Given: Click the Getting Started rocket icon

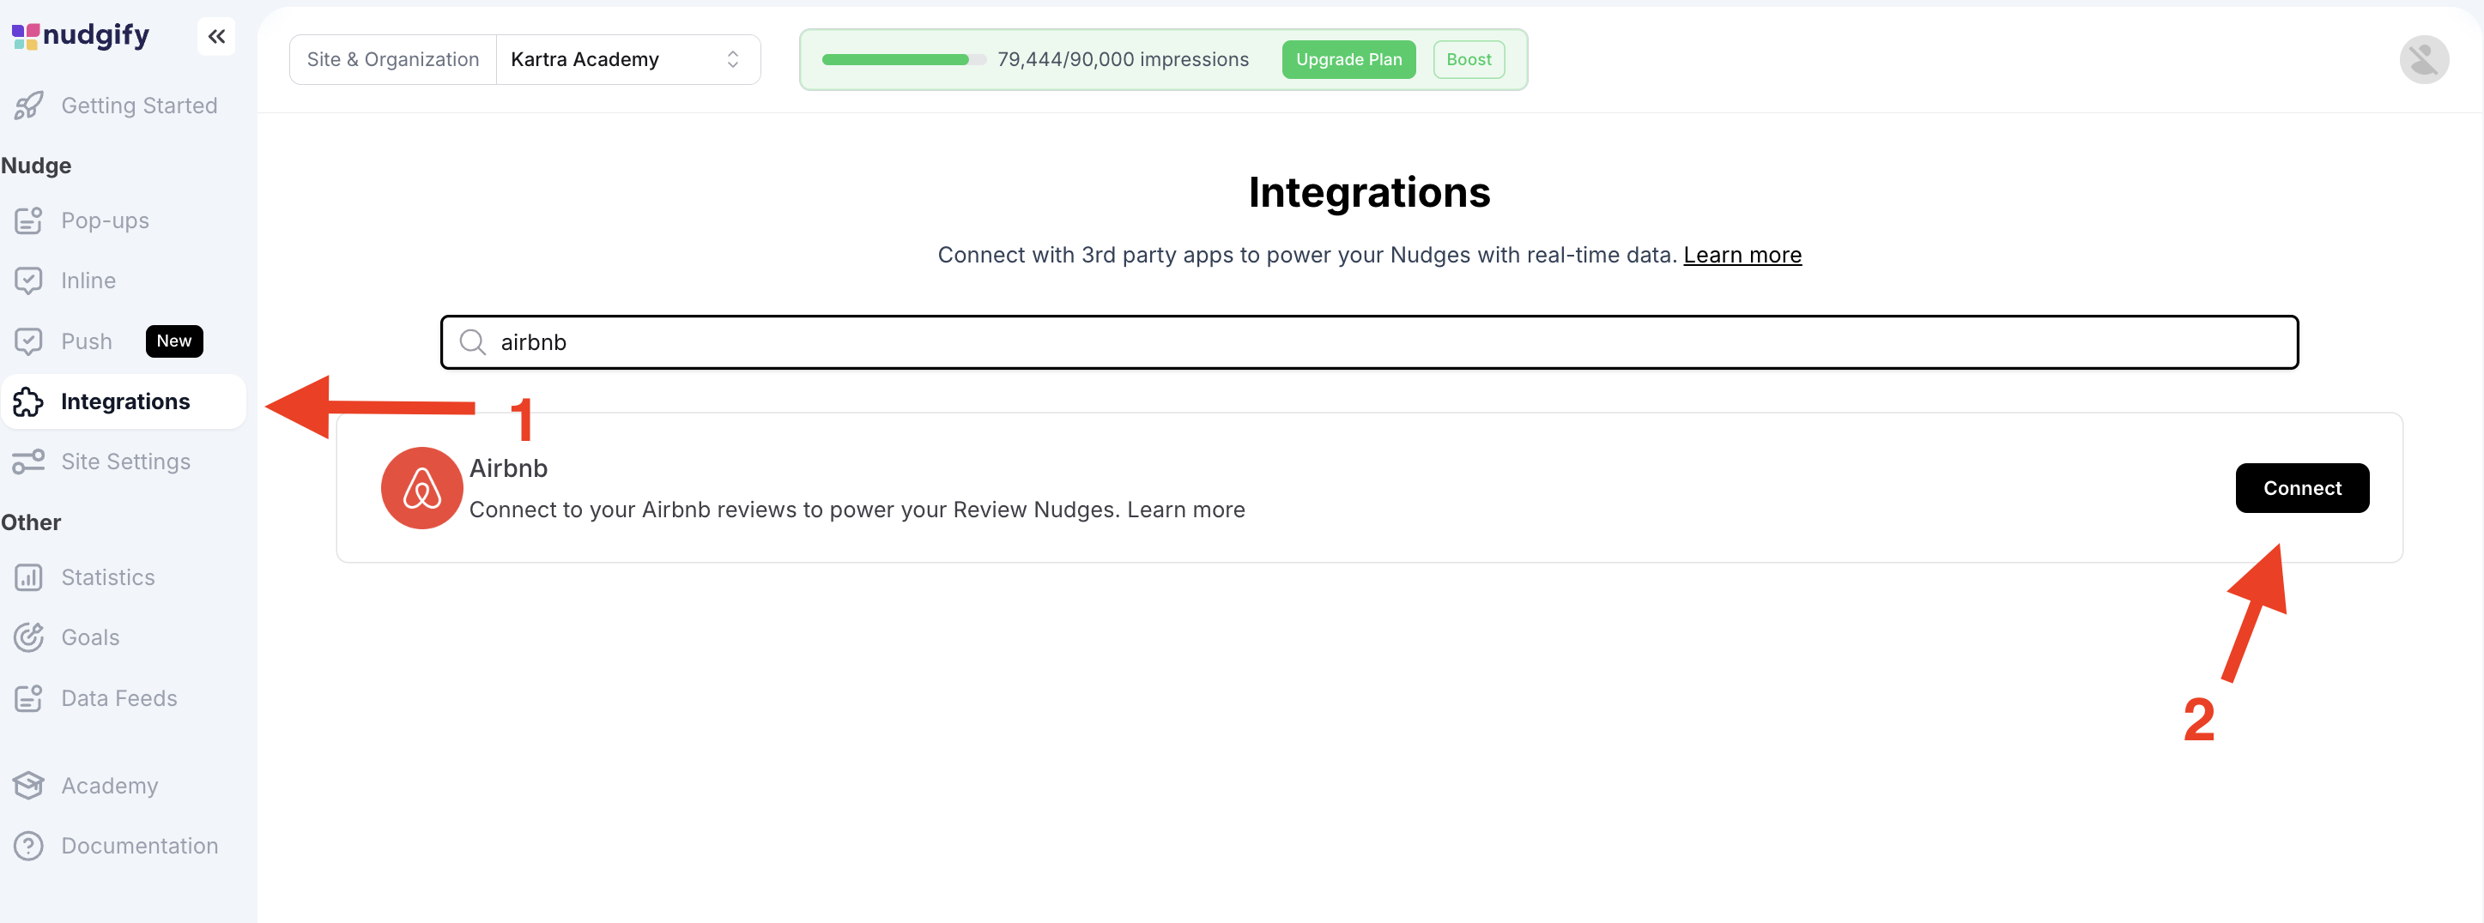Looking at the screenshot, I should tap(28, 106).
